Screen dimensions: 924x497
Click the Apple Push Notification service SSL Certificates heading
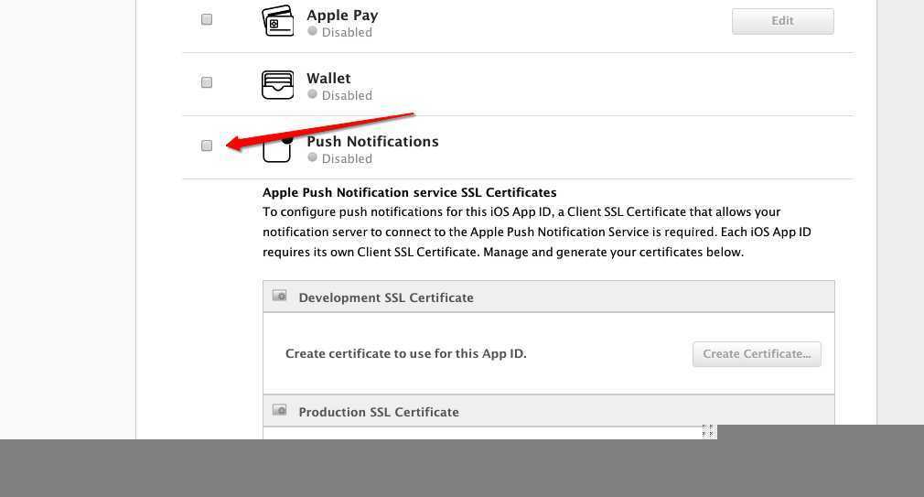coord(410,193)
